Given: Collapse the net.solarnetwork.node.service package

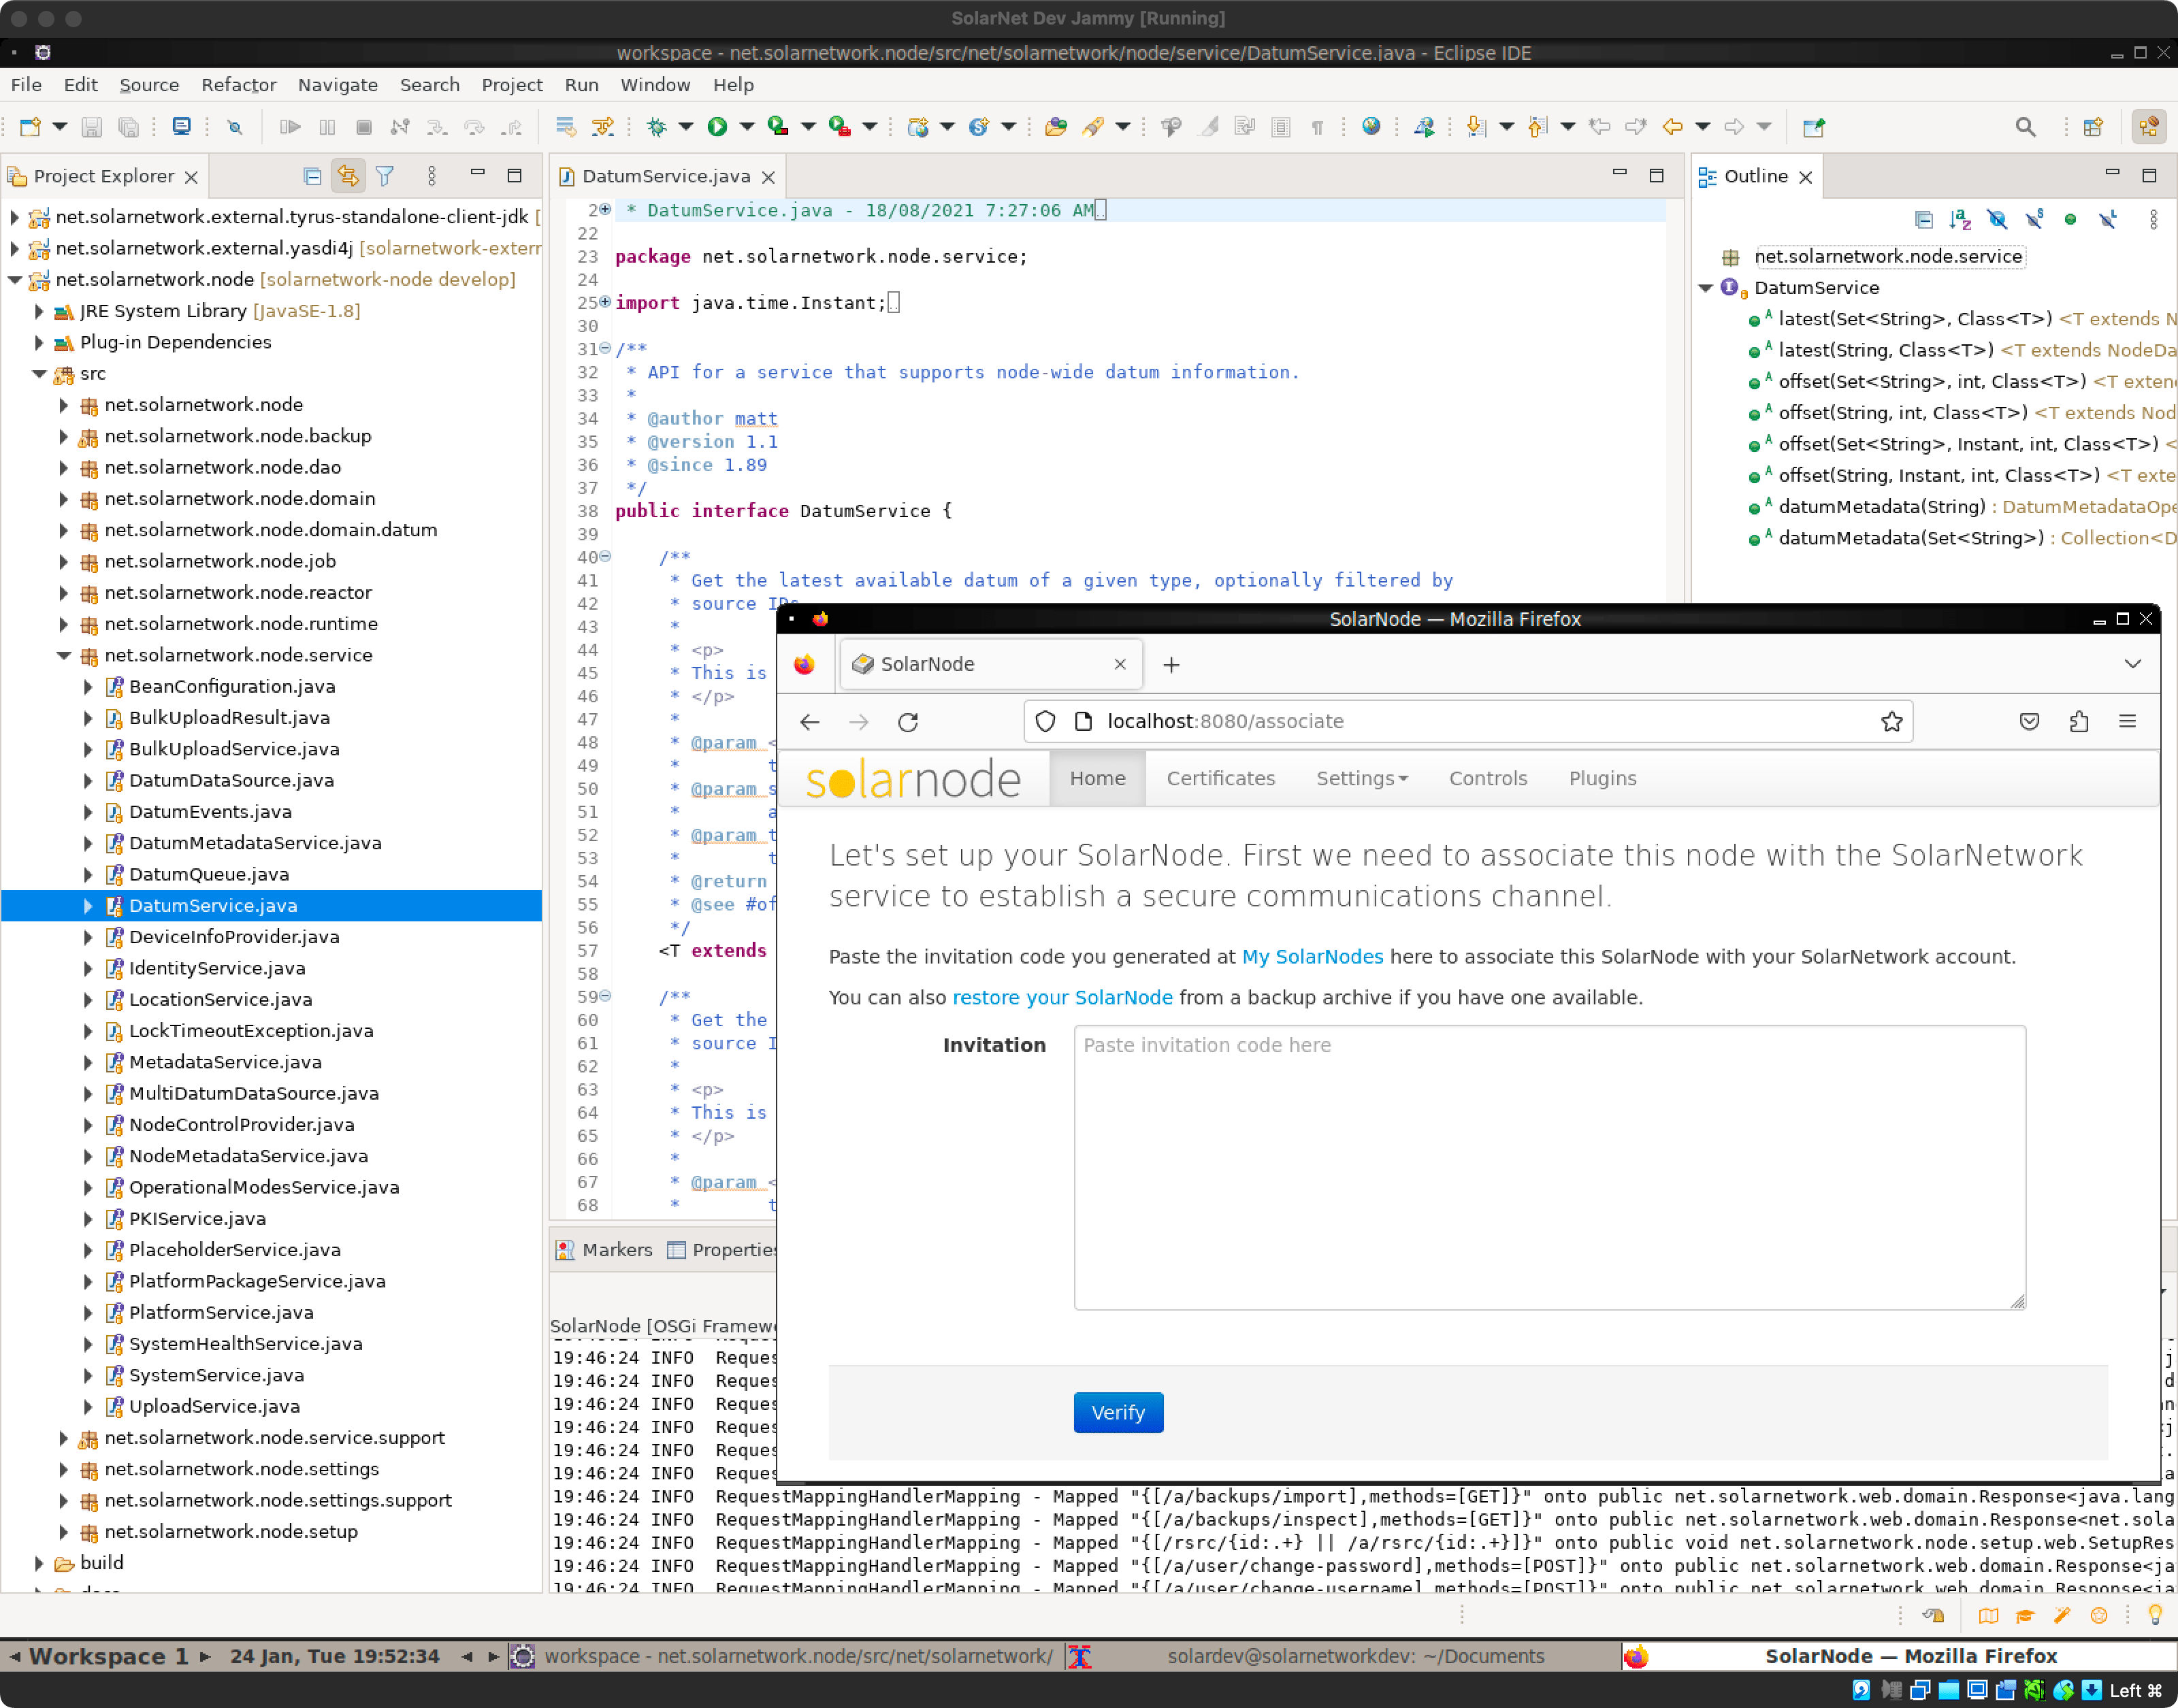Looking at the screenshot, I should (x=63, y=655).
